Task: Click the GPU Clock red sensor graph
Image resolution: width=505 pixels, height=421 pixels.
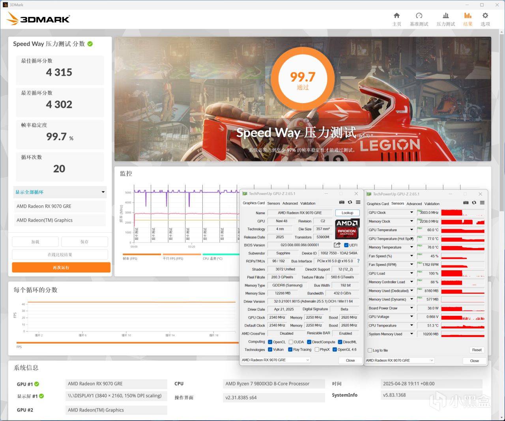Action: click(463, 213)
